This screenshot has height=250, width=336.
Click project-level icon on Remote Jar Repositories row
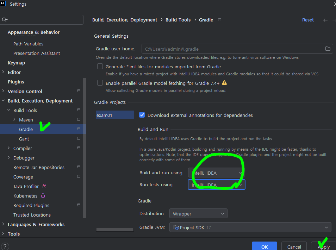pyautogui.click(x=79, y=167)
